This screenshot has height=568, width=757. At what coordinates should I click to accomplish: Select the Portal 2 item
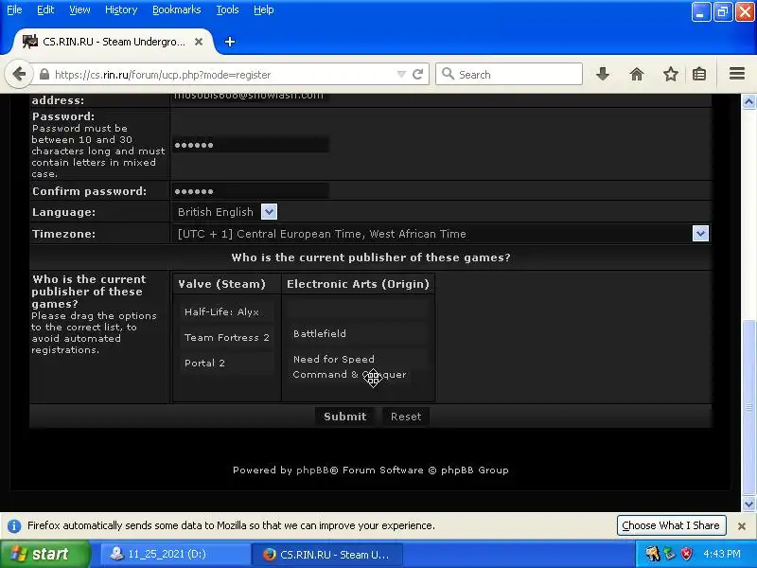click(226, 364)
